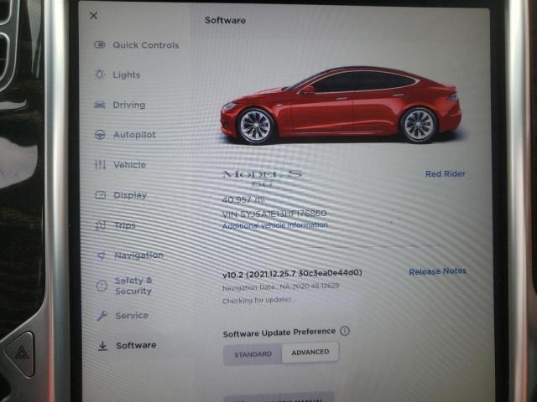Open info icon beside Software Update Preference
Viewport: 537px width, 402px height.
[x=345, y=331]
